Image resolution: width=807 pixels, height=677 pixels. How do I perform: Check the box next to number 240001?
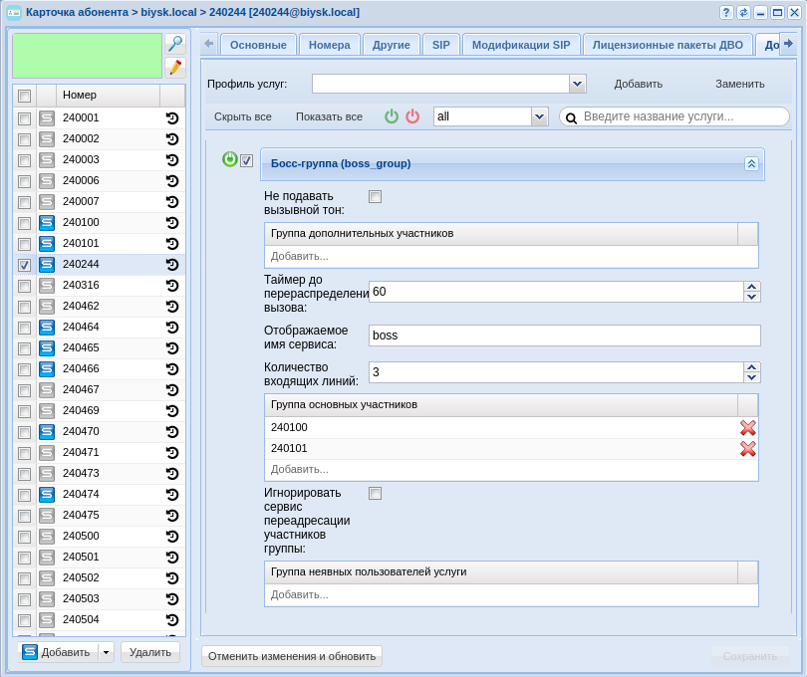point(25,117)
